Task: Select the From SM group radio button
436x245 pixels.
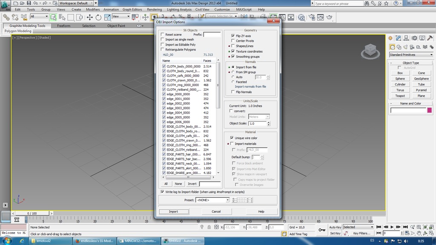Action: (x=233, y=72)
